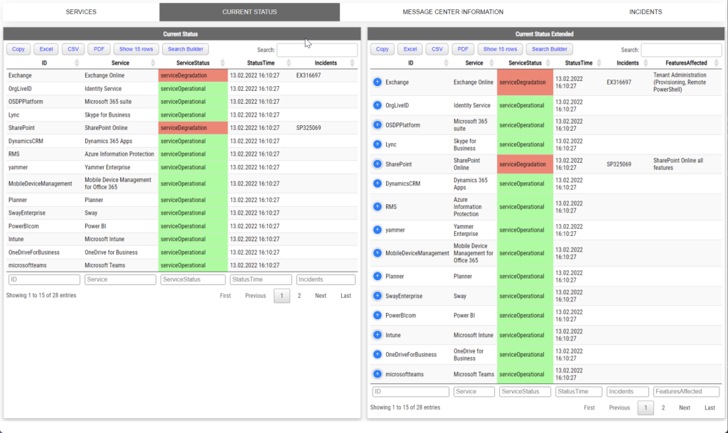Sort the Service column in the right table

473,63
